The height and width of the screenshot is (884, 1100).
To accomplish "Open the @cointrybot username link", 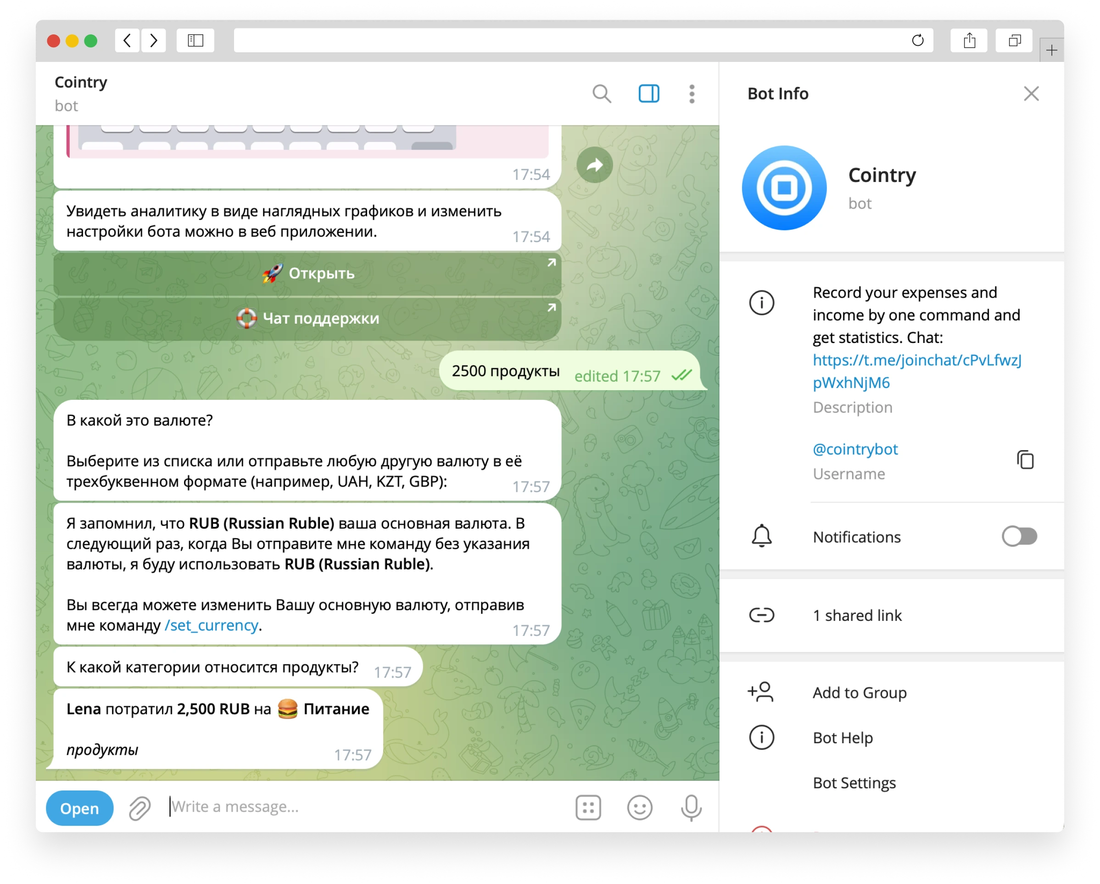I will click(855, 449).
